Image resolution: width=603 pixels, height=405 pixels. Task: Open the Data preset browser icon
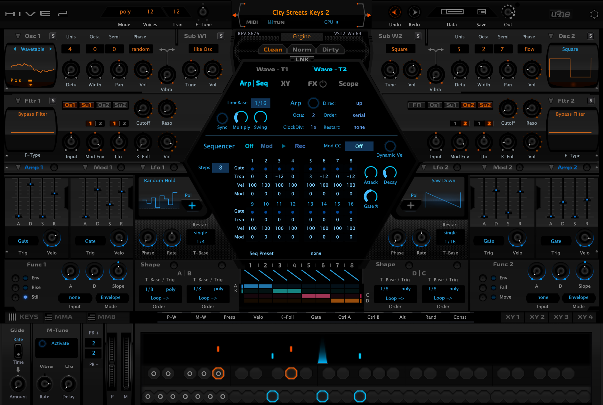(x=452, y=12)
